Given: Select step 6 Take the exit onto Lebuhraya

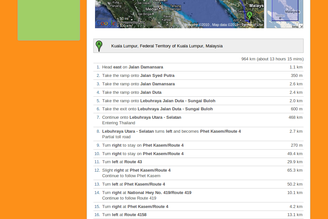Looking at the screenshot, I should click(198, 109).
